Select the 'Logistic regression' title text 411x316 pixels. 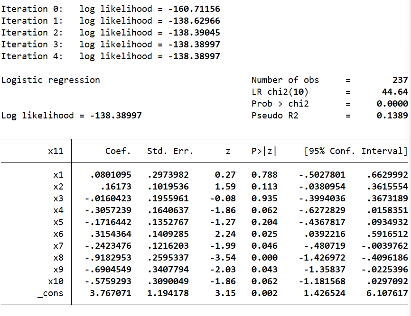point(50,80)
